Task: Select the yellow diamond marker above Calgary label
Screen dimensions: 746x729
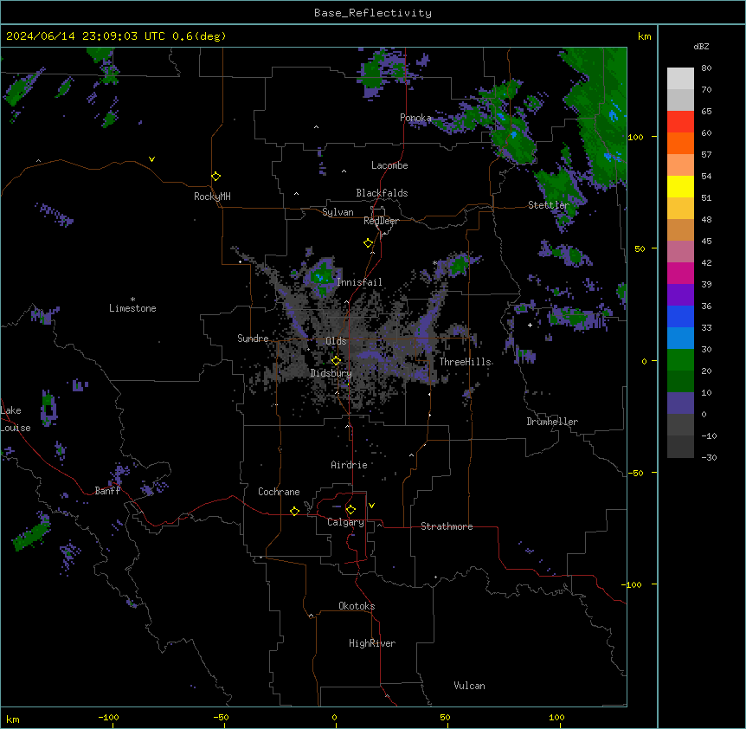Action: [350, 510]
